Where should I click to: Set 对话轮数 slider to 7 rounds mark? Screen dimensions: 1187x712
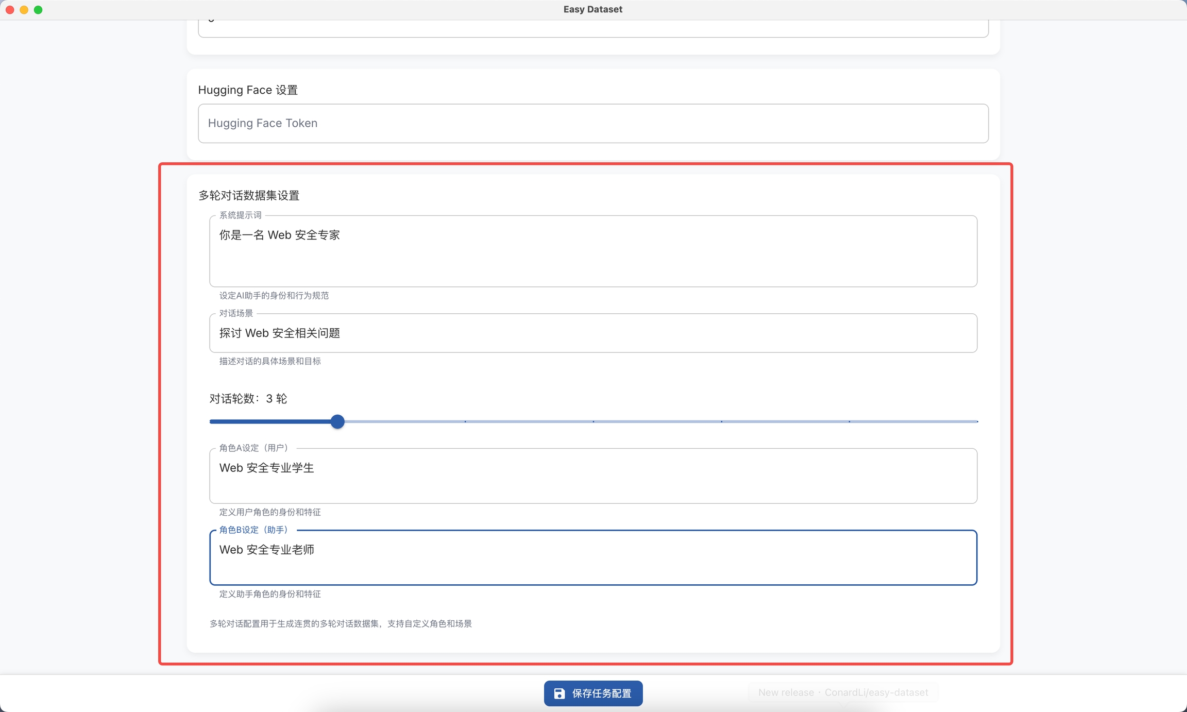(850, 421)
